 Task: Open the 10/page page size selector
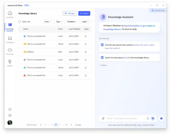[78, 125]
